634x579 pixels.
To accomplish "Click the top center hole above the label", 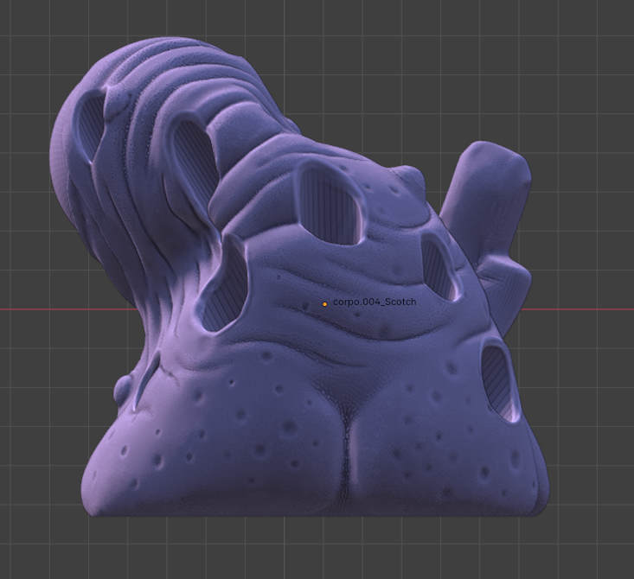I will click(329, 205).
